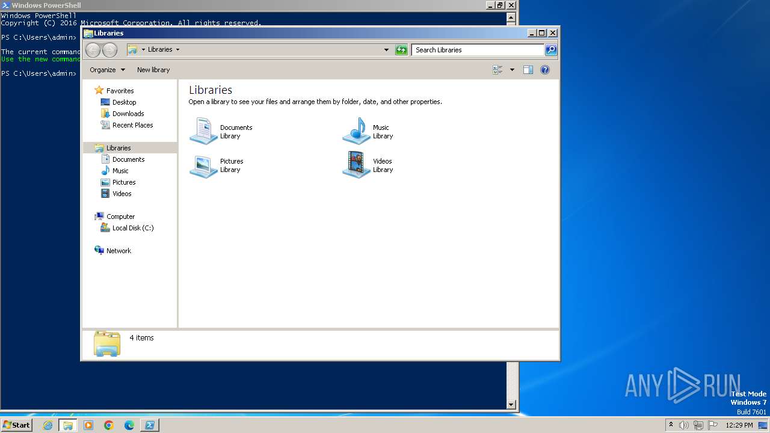The image size is (770, 433).
Task: Maximize the Libraries window
Action: point(542,33)
